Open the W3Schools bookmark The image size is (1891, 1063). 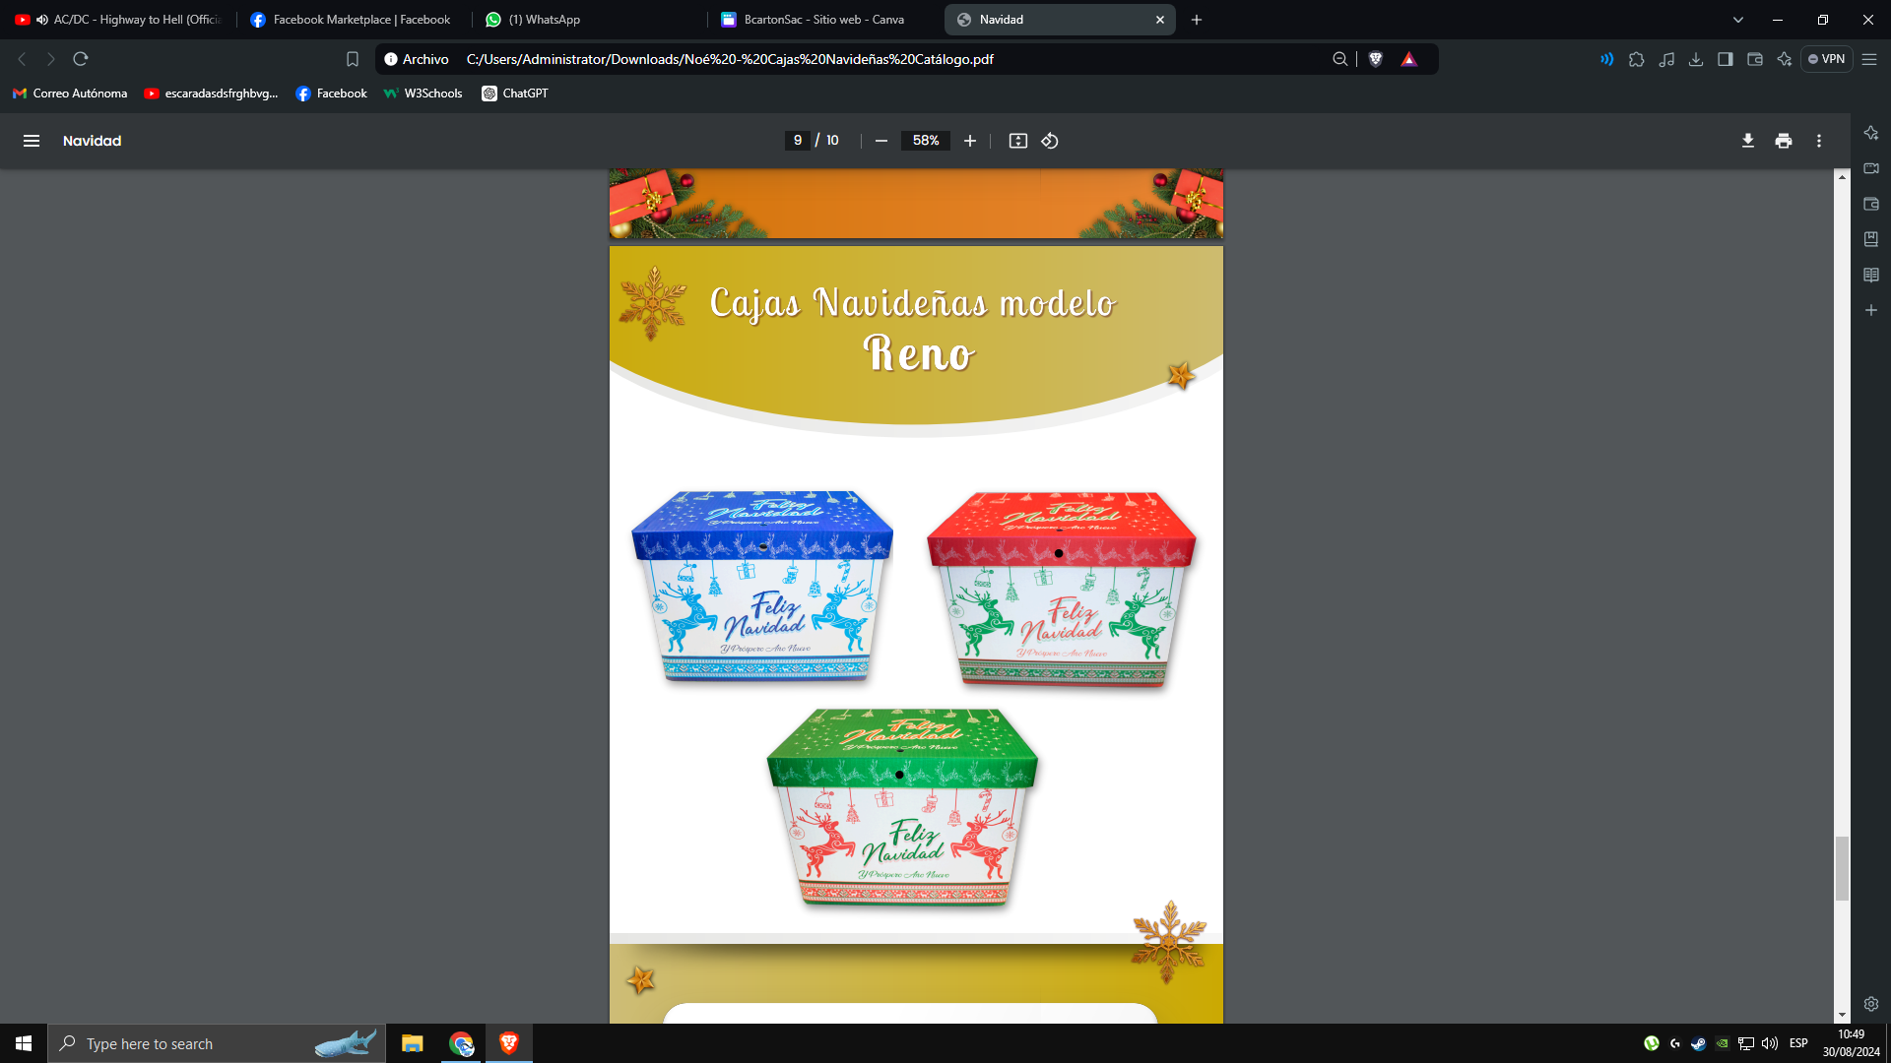tap(424, 94)
